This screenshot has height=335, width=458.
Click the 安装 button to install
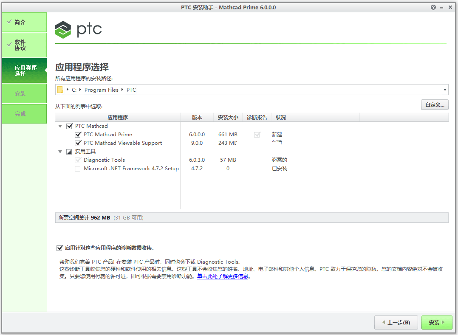[x=437, y=323]
